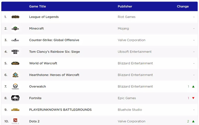The height and width of the screenshot is (125, 199).
Task: Click the Dota 2 logo icon
Action: pyautogui.click(x=15, y=121)
